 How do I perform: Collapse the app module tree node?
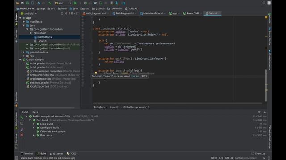tap(20, 18)
